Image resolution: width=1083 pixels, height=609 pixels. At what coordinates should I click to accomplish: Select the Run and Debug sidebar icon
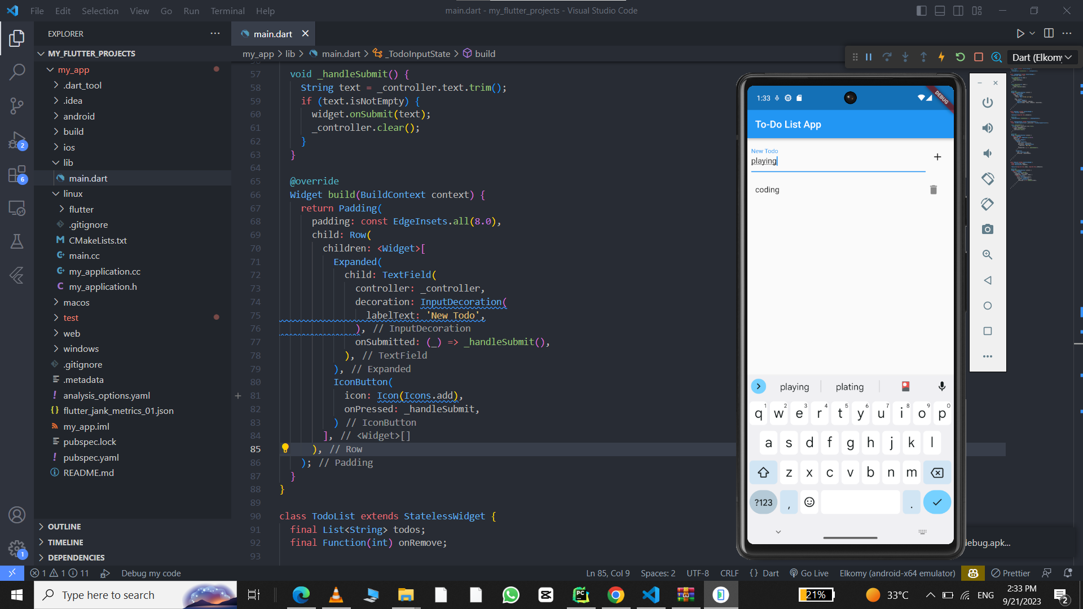(17, 141)
